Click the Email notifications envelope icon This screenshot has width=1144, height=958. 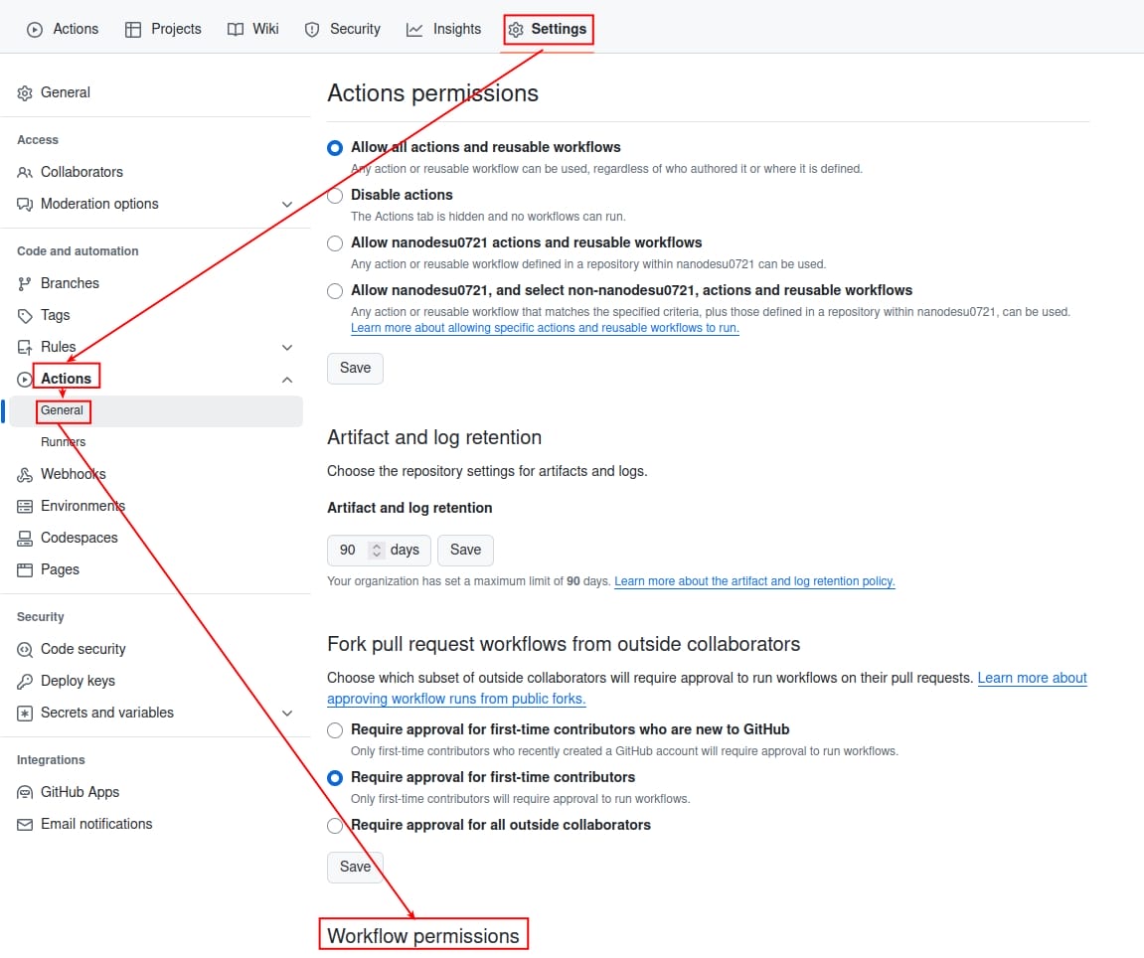pyautogui.click(x=25, y=825)
